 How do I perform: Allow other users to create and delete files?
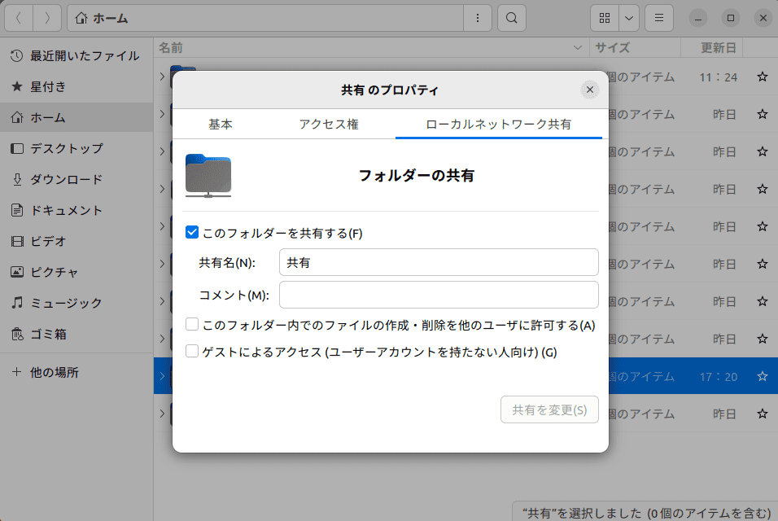coord(192,325)
